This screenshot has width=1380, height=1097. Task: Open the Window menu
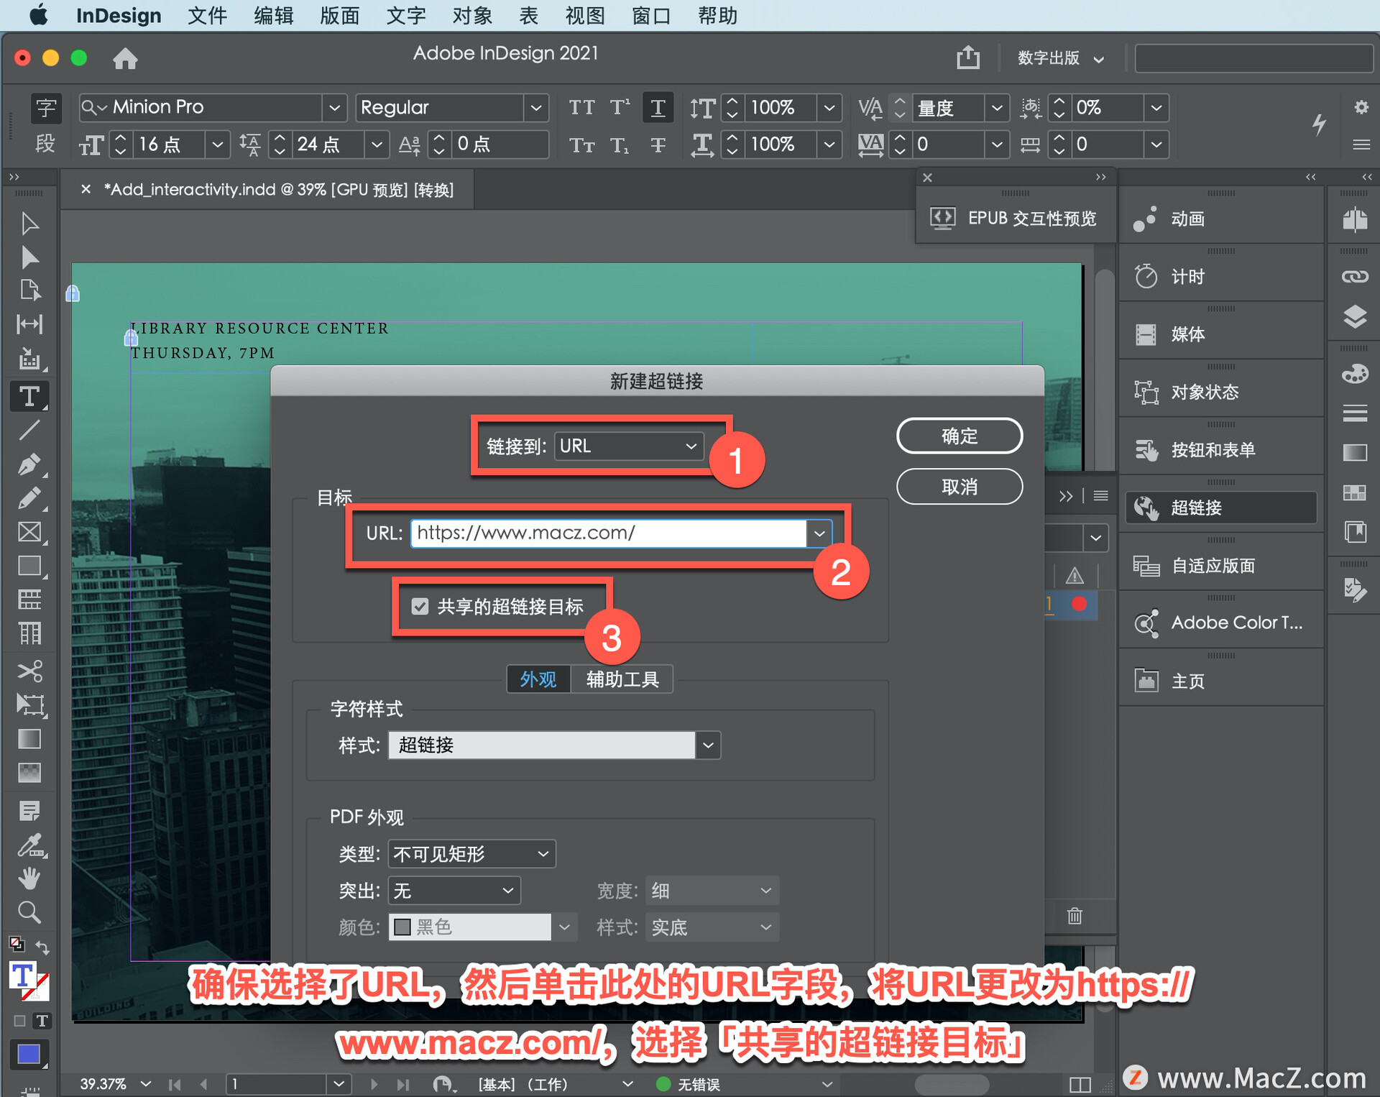click(651, 15)
